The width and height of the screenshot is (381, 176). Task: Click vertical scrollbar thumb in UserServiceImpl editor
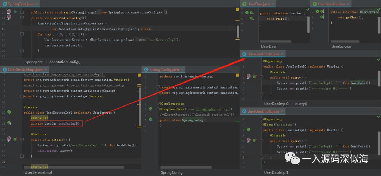pyautogui.click(x=140, y=107)
